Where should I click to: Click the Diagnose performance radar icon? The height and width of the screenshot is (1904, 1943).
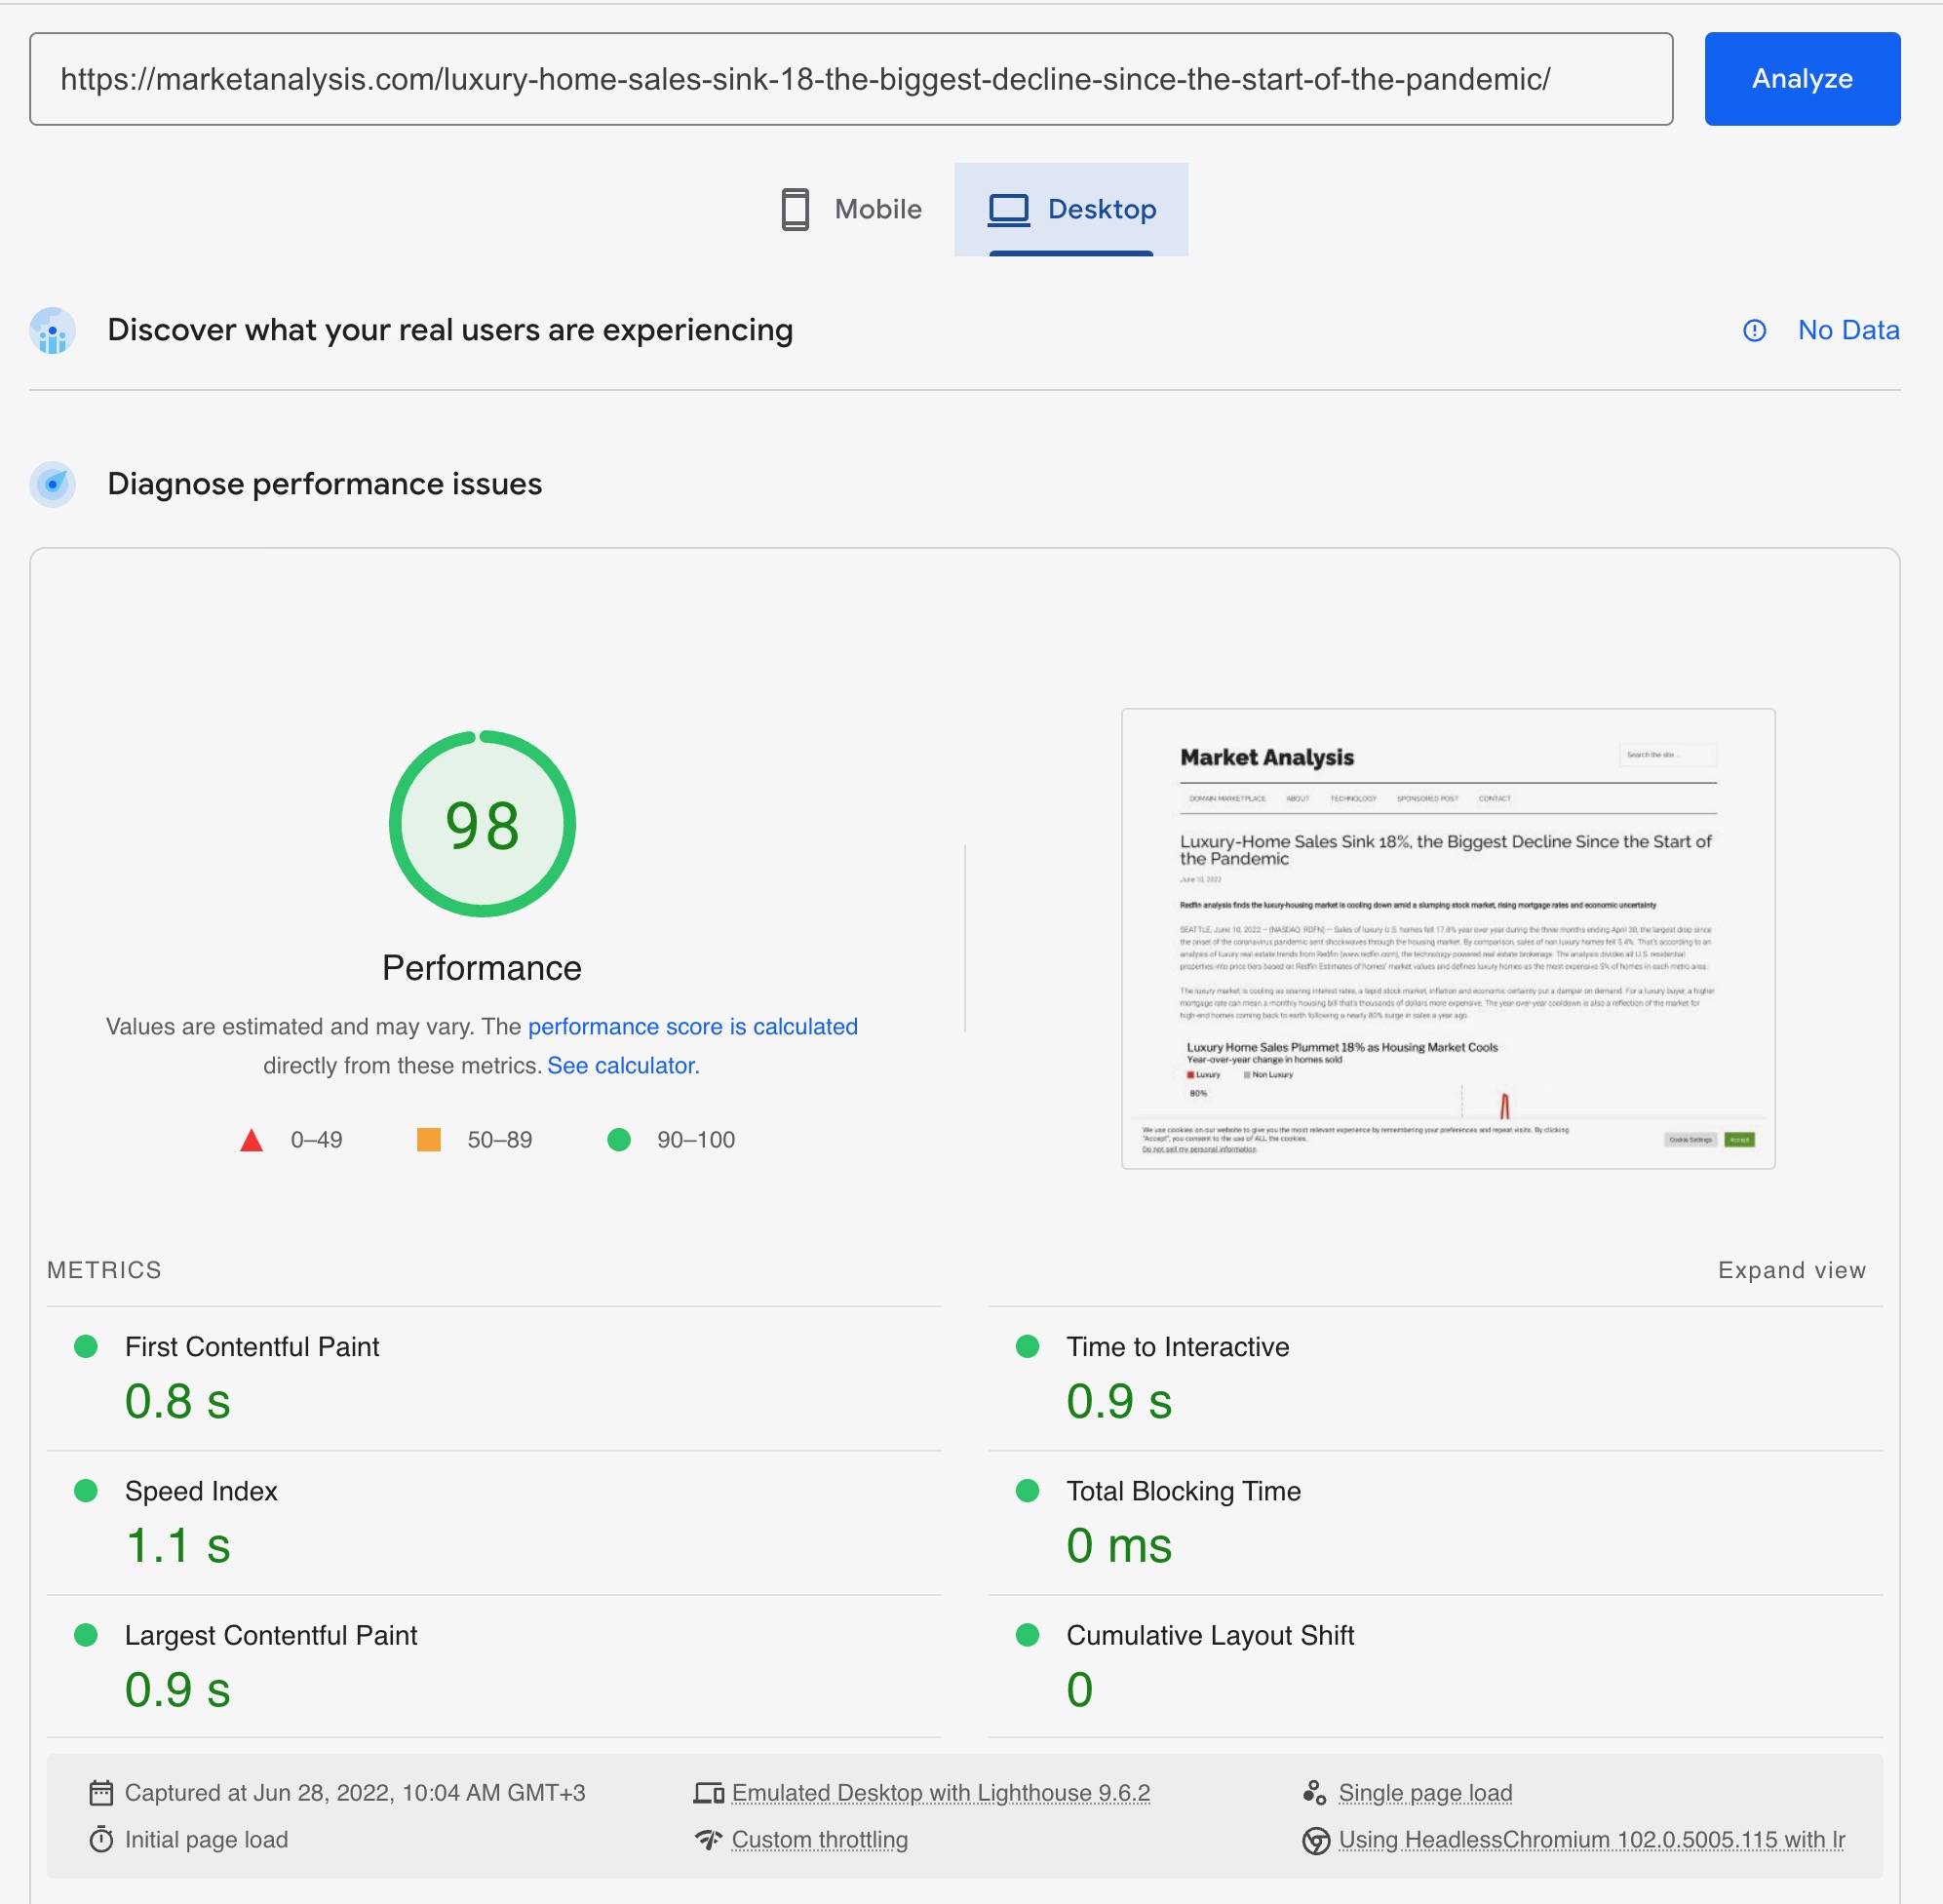(x=53, y=484)
